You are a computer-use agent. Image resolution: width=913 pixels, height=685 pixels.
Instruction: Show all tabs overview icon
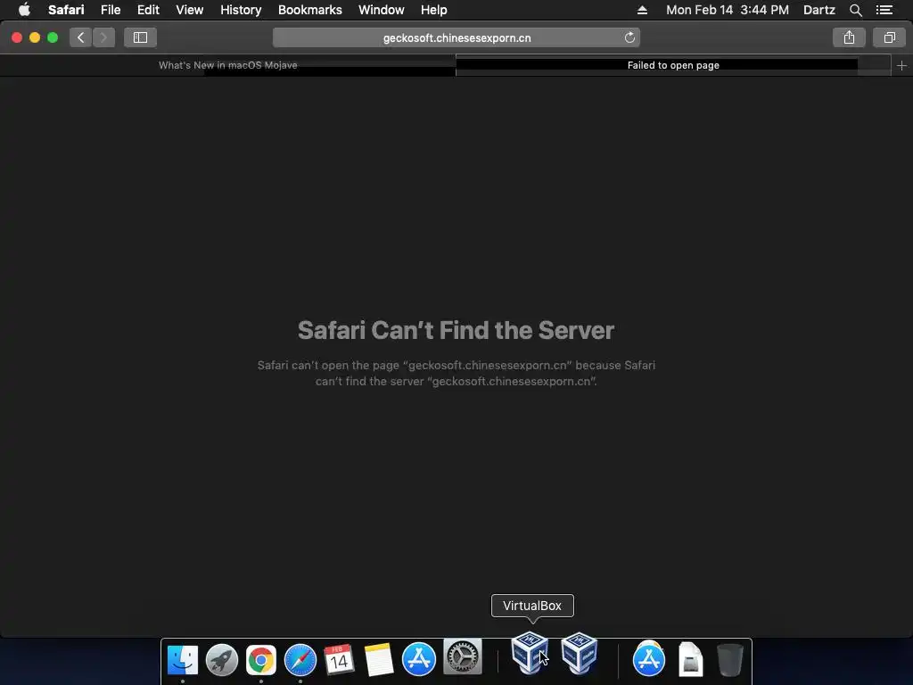pos(889,37)
